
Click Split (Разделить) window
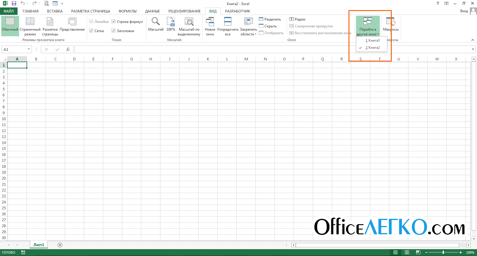pyautogui.click(x=270, y=19)
